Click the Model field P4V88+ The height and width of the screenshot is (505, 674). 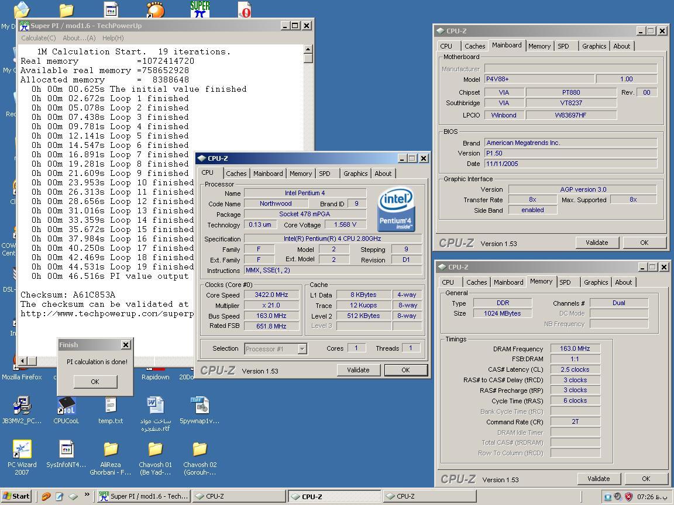pos(539,79)
